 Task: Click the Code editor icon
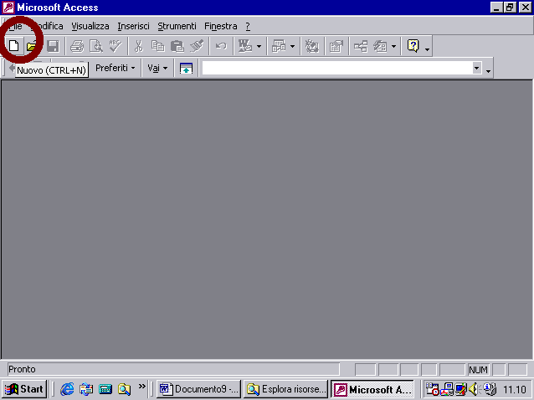pos(311,46)
